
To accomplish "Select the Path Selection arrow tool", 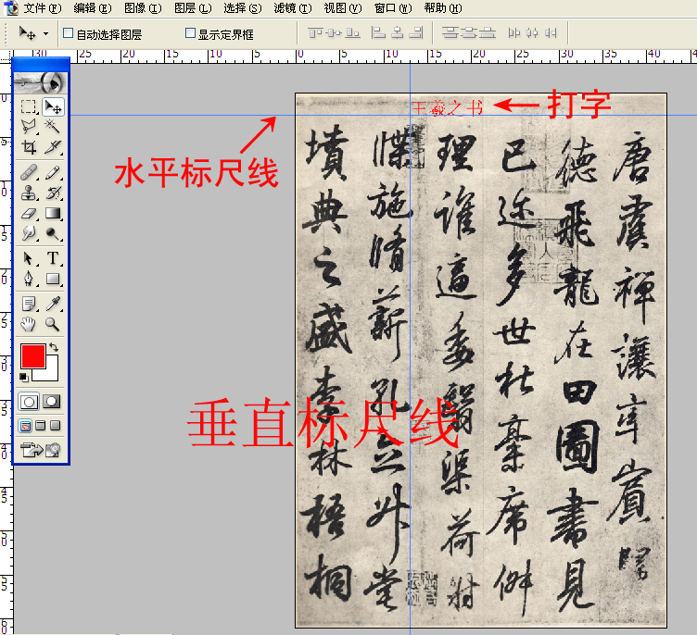I will pos(29,258).
